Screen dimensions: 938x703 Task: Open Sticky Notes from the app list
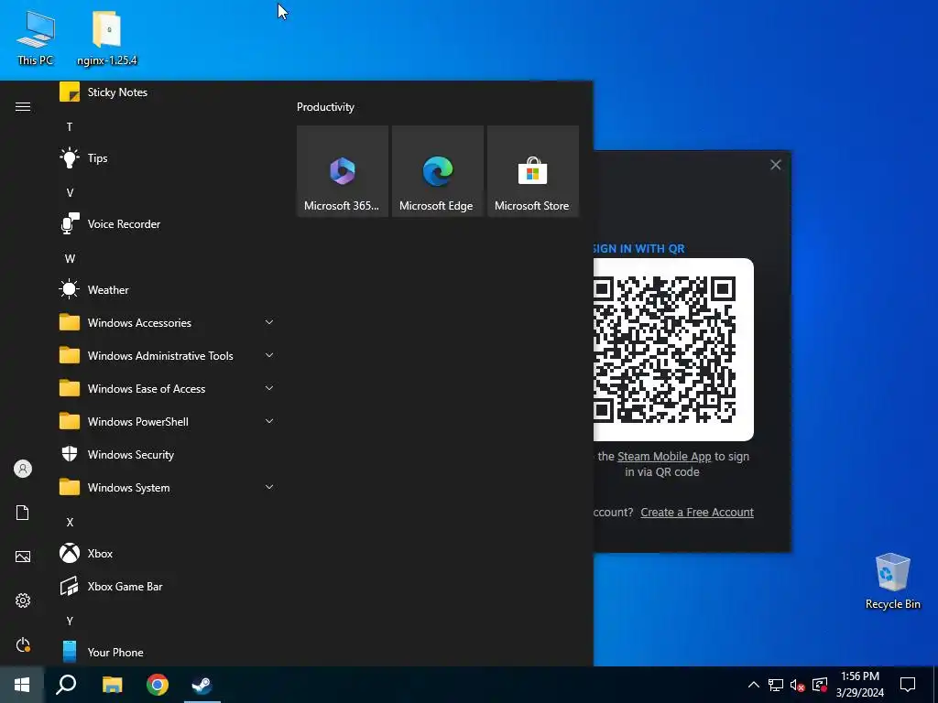167,92
